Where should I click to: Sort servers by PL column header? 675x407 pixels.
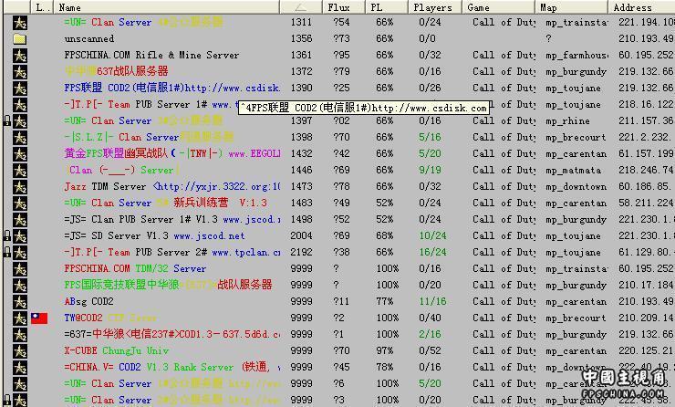pos(387,7)
